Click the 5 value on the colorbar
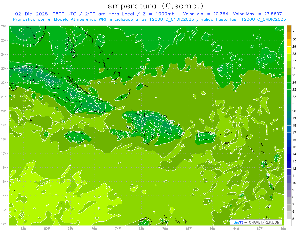Screen dimensions: 301x232 (293, 219)
